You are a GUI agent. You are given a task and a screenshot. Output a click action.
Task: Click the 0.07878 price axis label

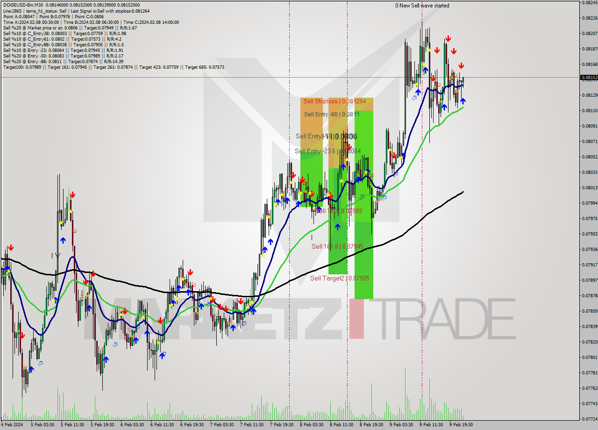(590, 295)
